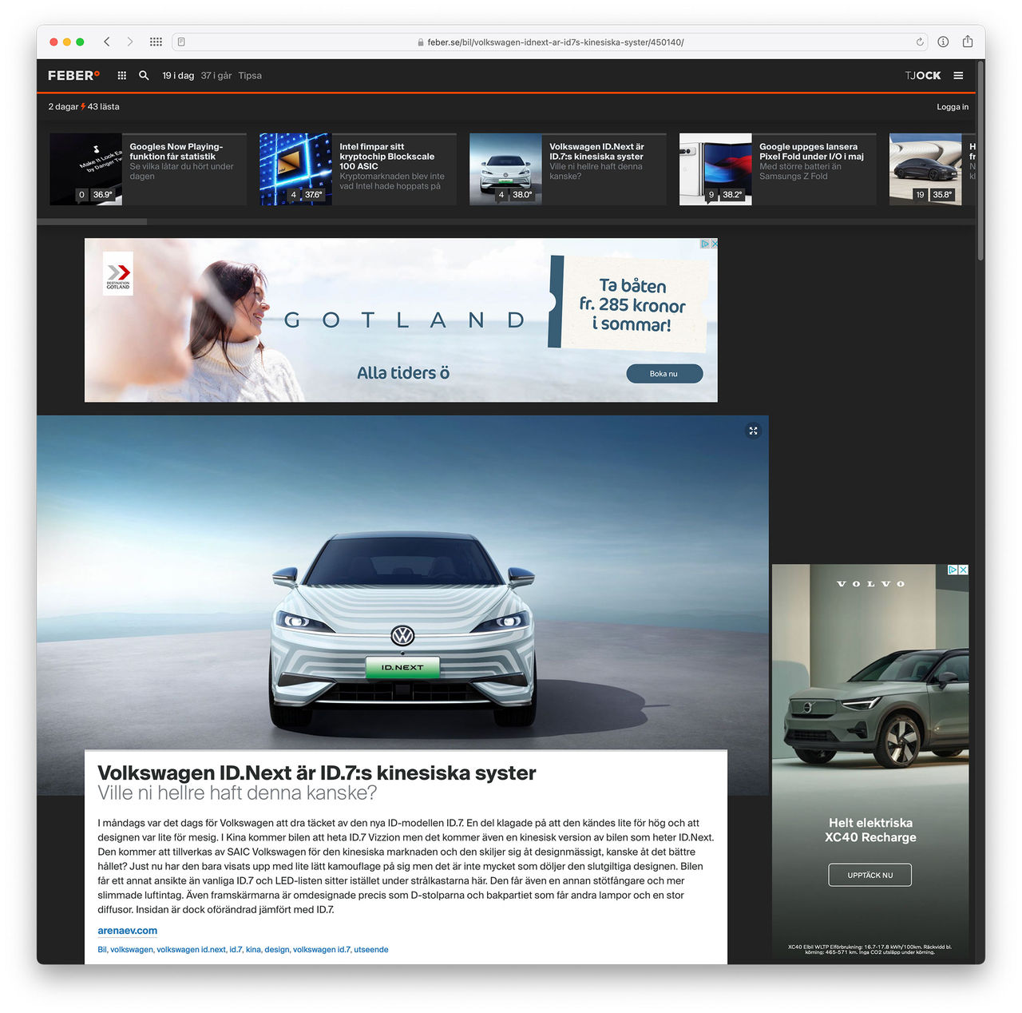Switch to "37 i går" tab
The width and height of the screenshot is (1022, 1013).
pos(216,76)
